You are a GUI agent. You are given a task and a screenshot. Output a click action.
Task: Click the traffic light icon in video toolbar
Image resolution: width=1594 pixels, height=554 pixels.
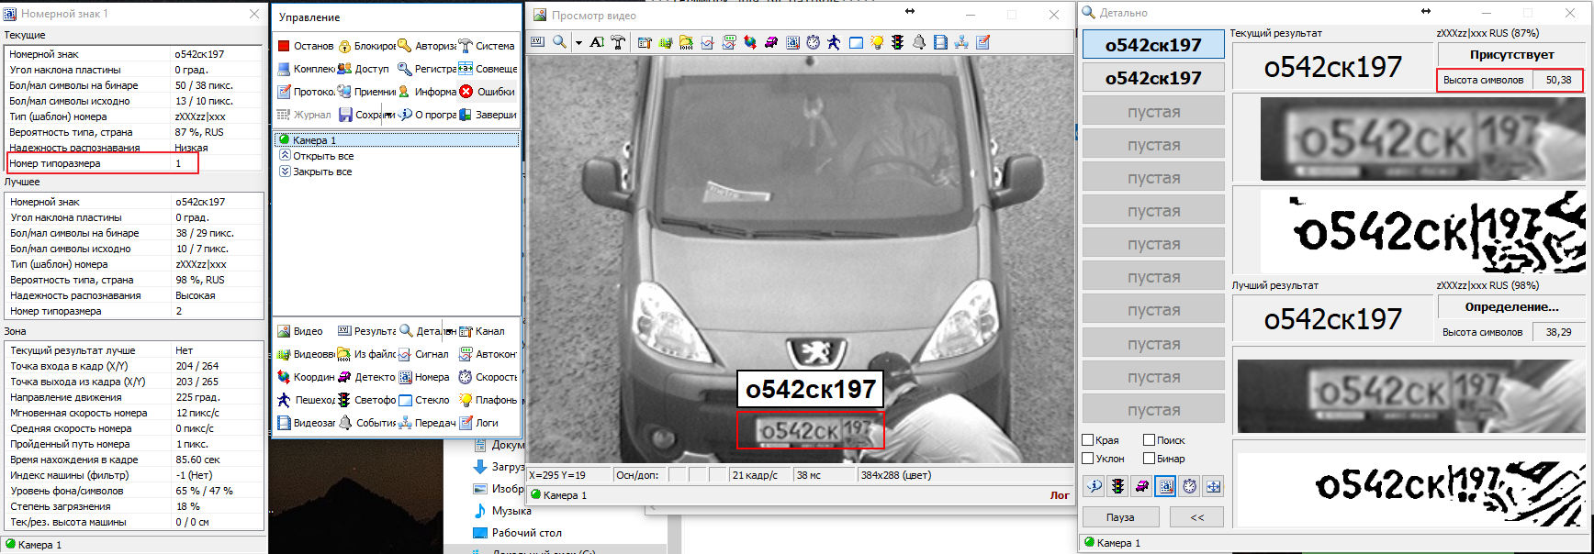[897, 42]
